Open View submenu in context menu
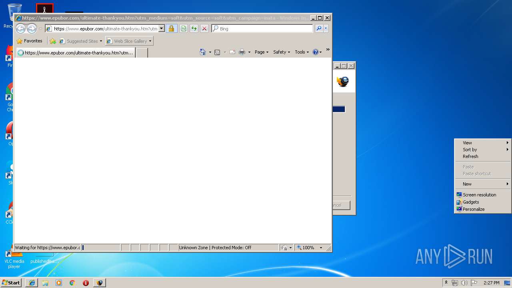Viewport: 512px width, 288px height. click(x=483, y=143)
